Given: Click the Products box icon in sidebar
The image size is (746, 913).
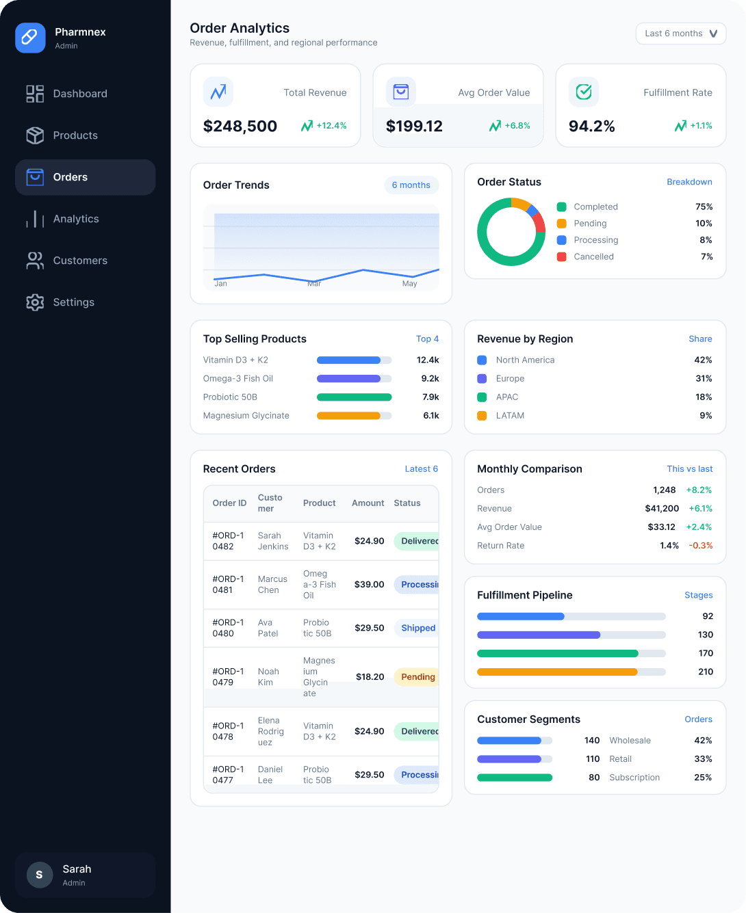Looking at the screenshot, I should coord(35,135).
